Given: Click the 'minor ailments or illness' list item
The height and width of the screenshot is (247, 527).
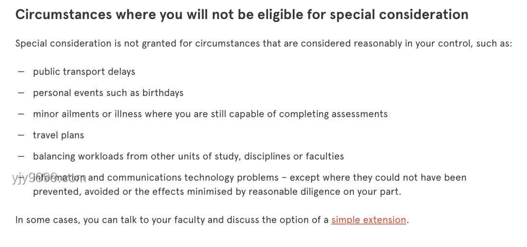Looking at the screenshot, I should (210, 114).
